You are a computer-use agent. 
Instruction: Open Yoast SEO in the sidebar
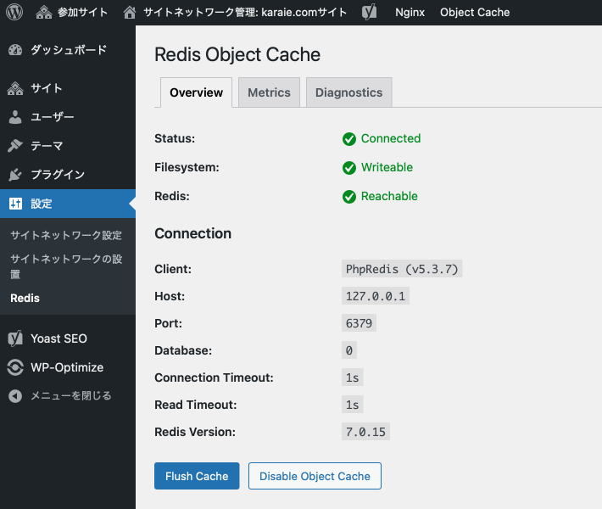pos(68,338)
